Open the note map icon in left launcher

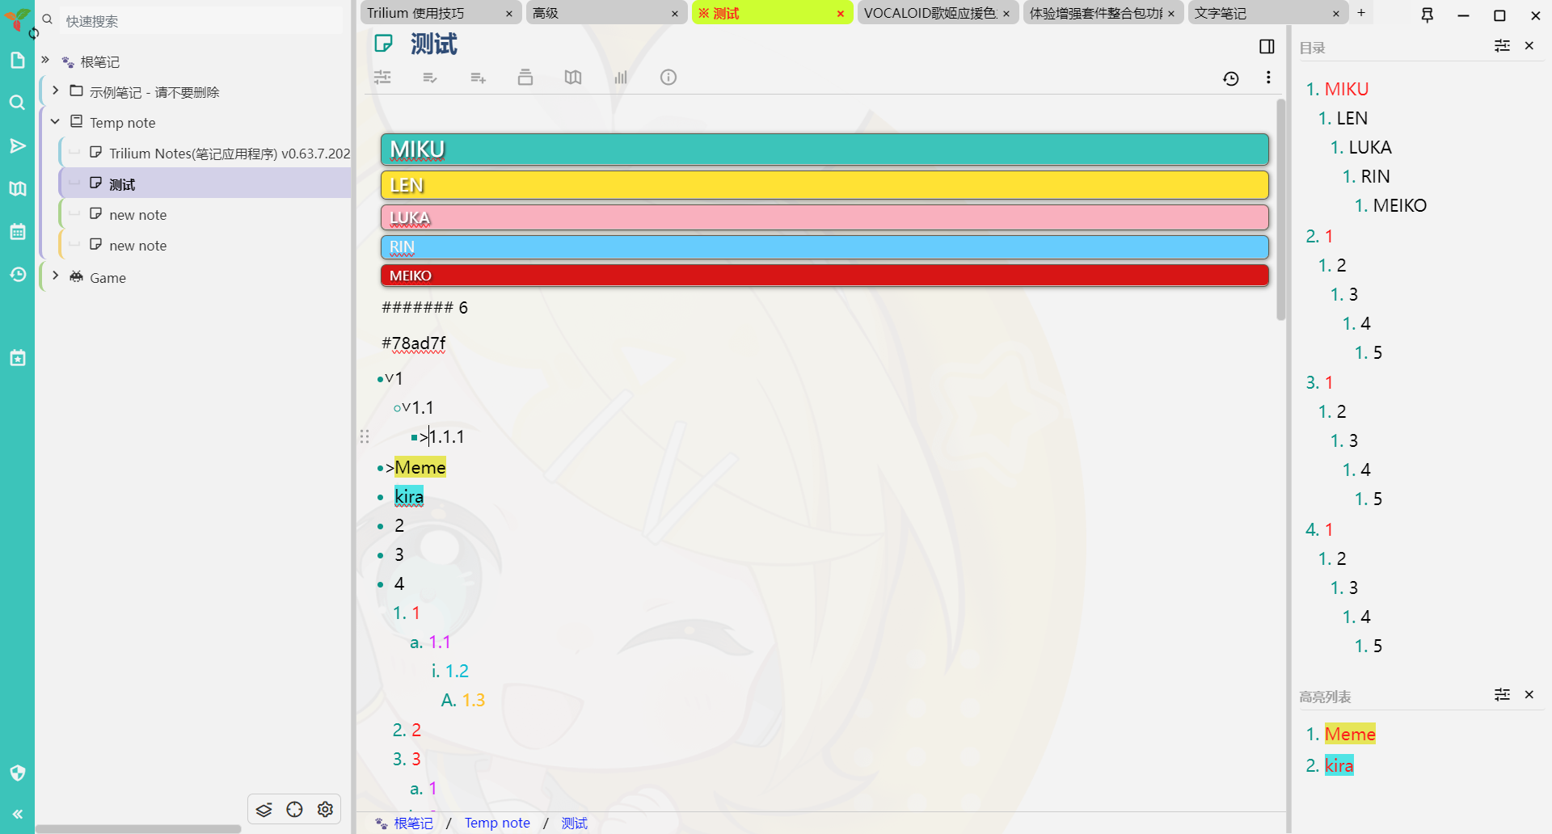[x=17, y=189]
